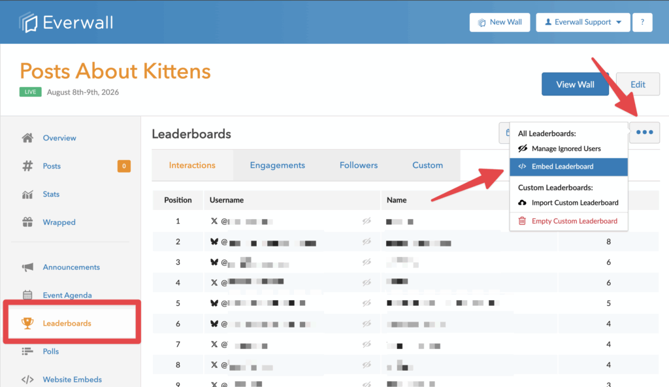This screenshot has width=669, height=387.
Task: Switch to the Interactions tab
Action: click(x=193, y=165)
